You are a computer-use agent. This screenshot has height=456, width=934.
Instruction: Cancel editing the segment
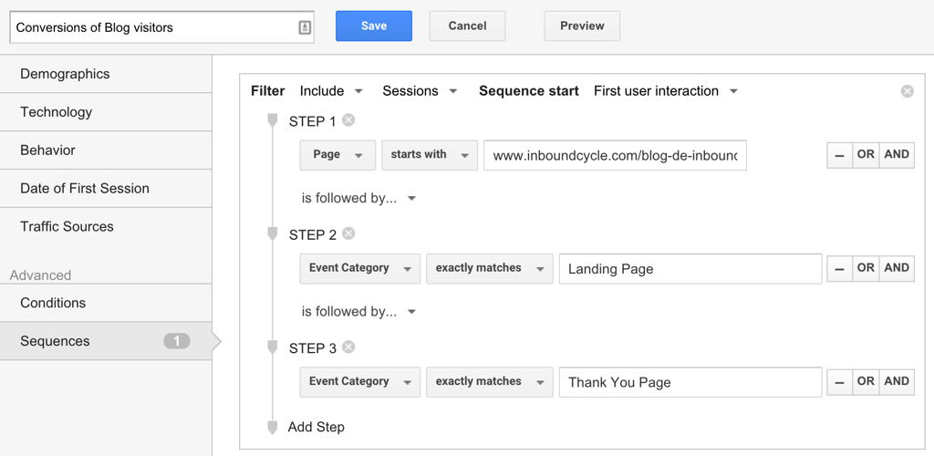point(468,26)
